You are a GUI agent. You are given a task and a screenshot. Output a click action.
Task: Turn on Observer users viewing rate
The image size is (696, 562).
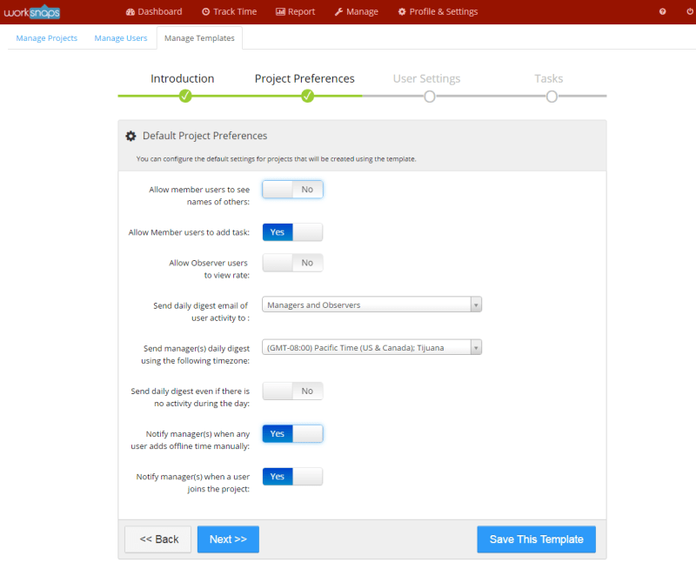[292, 262]
